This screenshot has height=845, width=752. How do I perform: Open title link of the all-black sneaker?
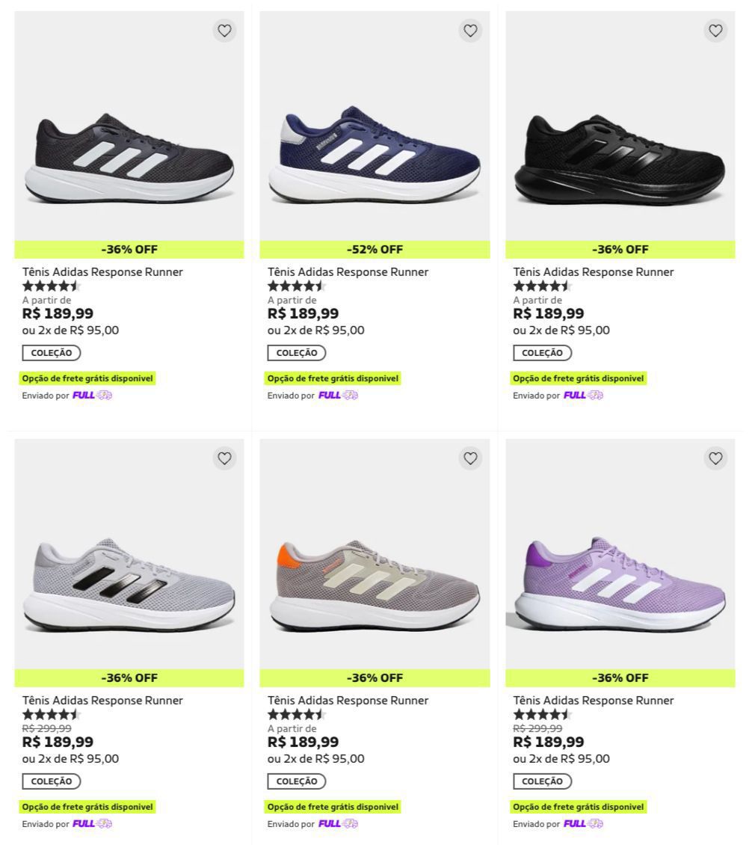[x=593, y=272]
